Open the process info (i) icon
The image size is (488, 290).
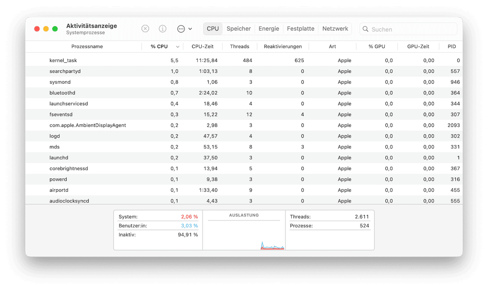coord(163,29)
